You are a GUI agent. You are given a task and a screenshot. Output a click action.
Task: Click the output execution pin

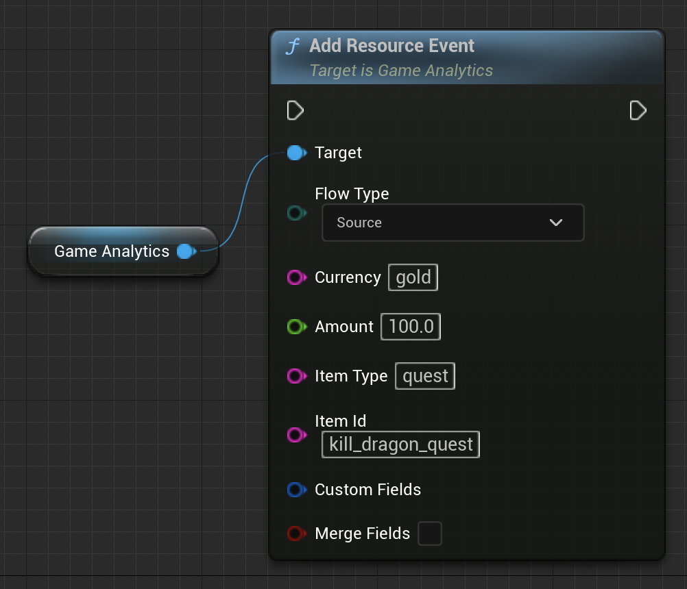point(638,110)
